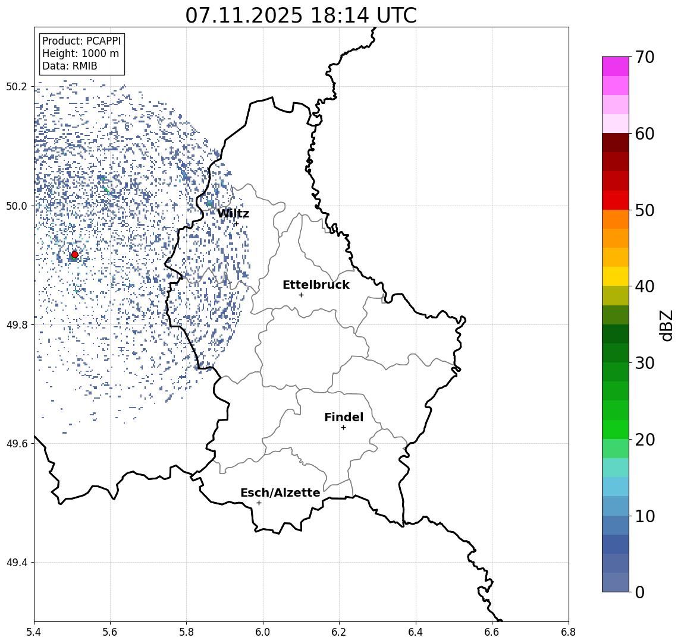Click the cross marker below Ettelbruck
The width and height of the screenshot is (681, 644).
tap(302, 295)
